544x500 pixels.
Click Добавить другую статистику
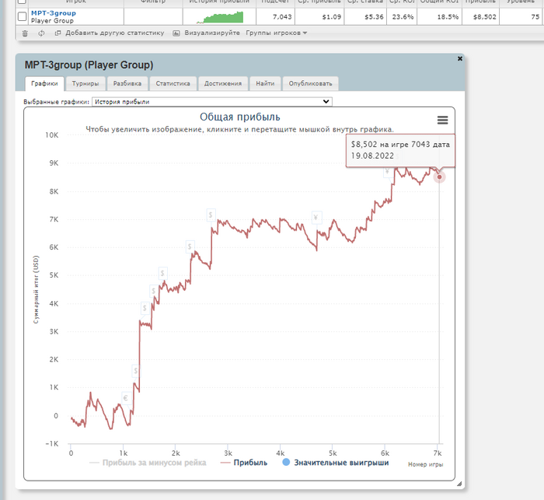[x=114, y=33]
